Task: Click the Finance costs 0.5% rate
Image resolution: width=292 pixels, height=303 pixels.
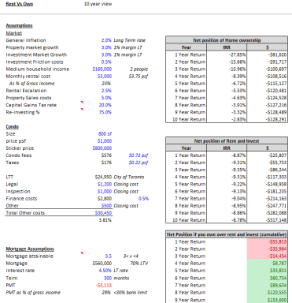Action: (143, 199)
